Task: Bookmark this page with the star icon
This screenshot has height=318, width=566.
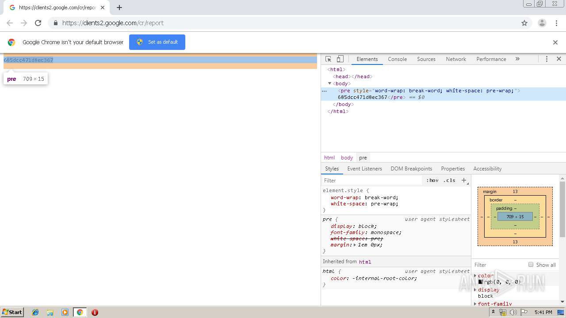Action: (x=524, y=23)
